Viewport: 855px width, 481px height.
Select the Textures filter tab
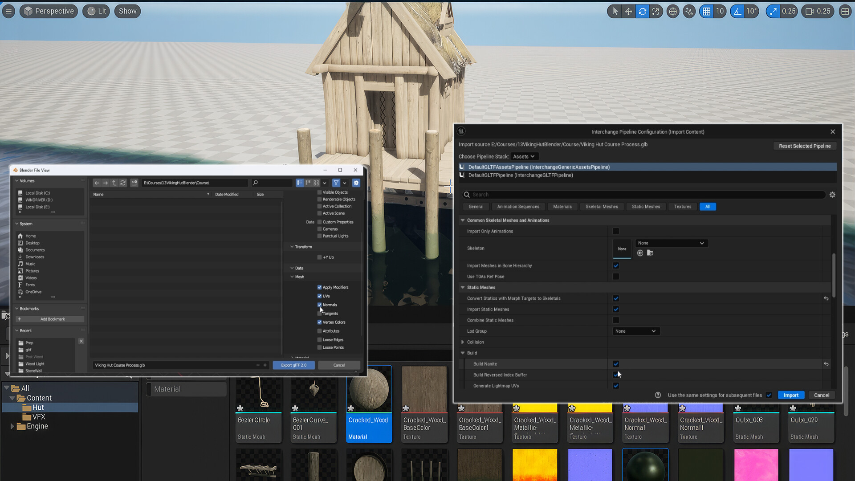[683, 206]
